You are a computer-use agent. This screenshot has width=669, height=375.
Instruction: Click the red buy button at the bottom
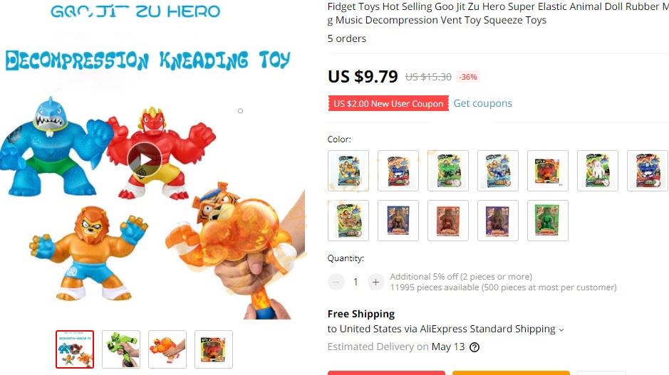point(387,373)
